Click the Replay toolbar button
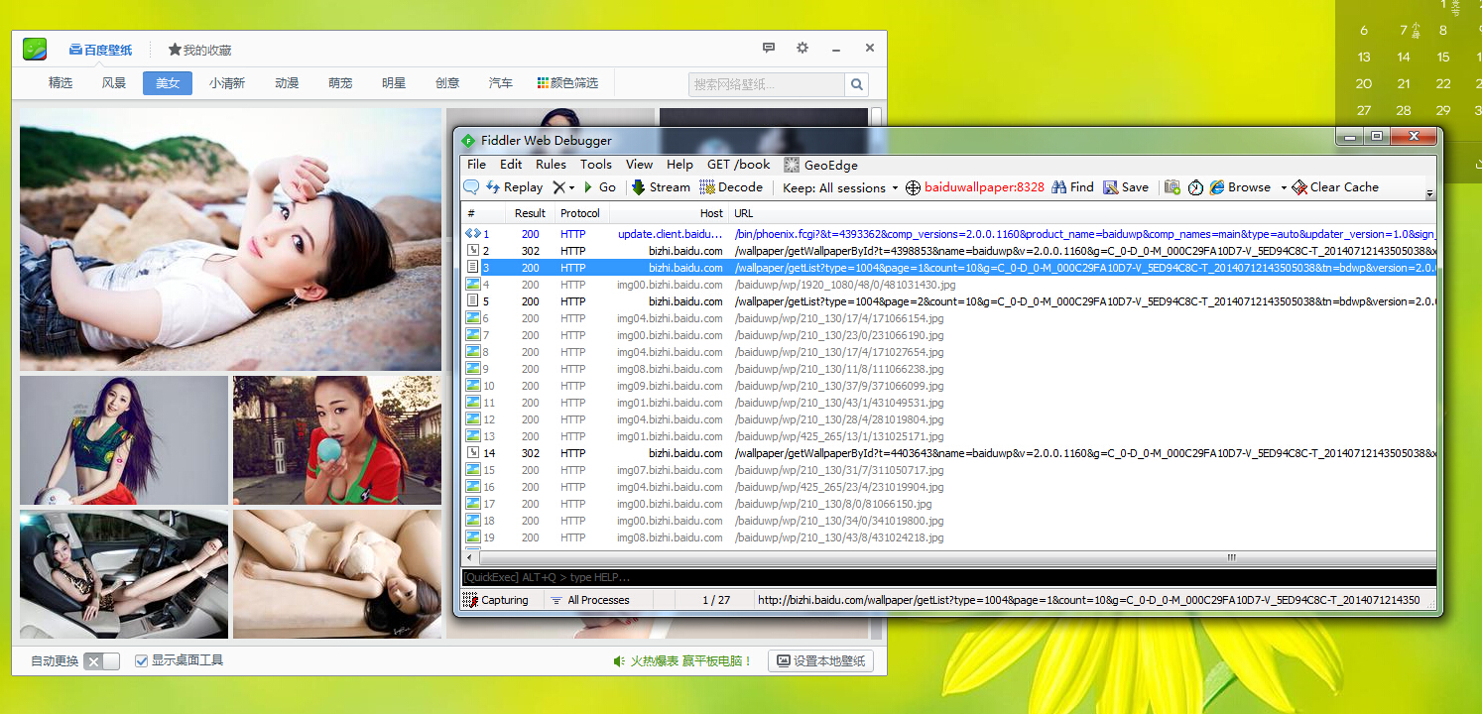This screenshot has height=714, width=1482. click(x=514, y=187)
